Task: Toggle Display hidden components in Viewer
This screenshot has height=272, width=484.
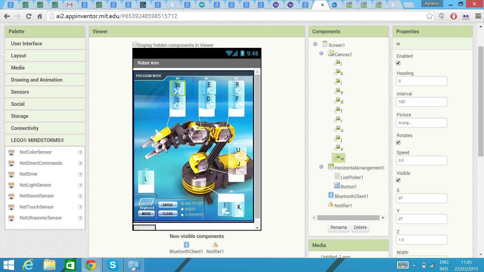Action: (135, 44)
